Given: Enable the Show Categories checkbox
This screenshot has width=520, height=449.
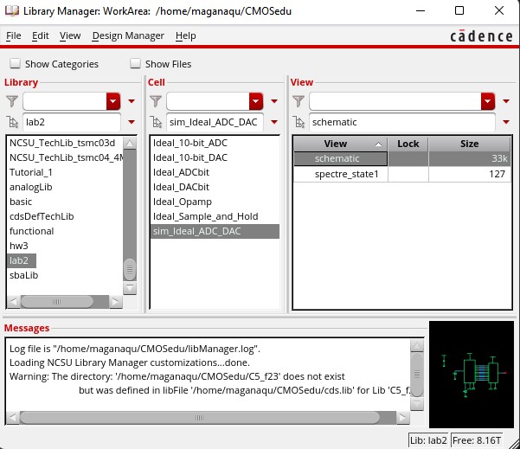Looking at the screenshot, I should click(16, 64).
